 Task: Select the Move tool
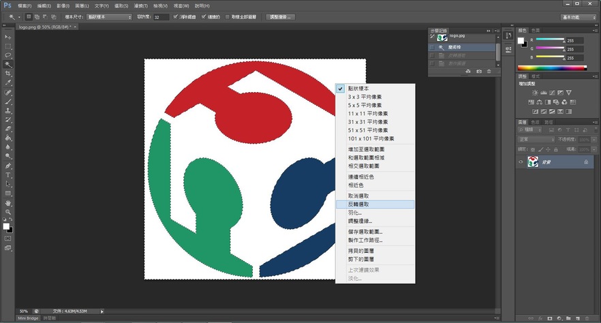(x=7, y=37)
